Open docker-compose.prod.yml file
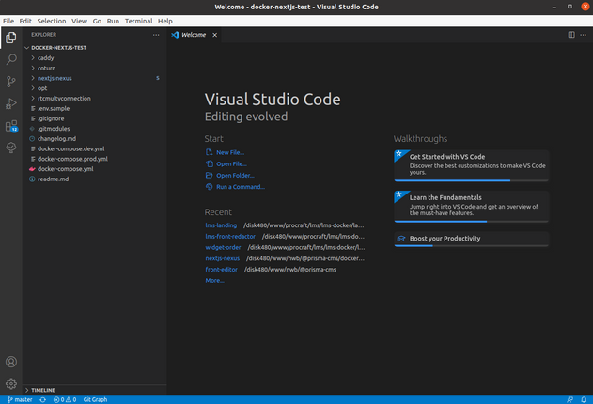 (72, 159)
